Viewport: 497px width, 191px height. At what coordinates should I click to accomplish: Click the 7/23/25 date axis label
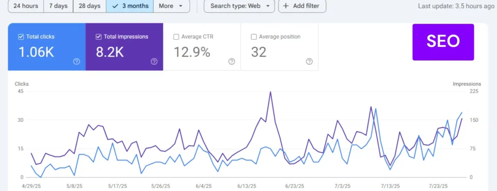pos(439,186)
